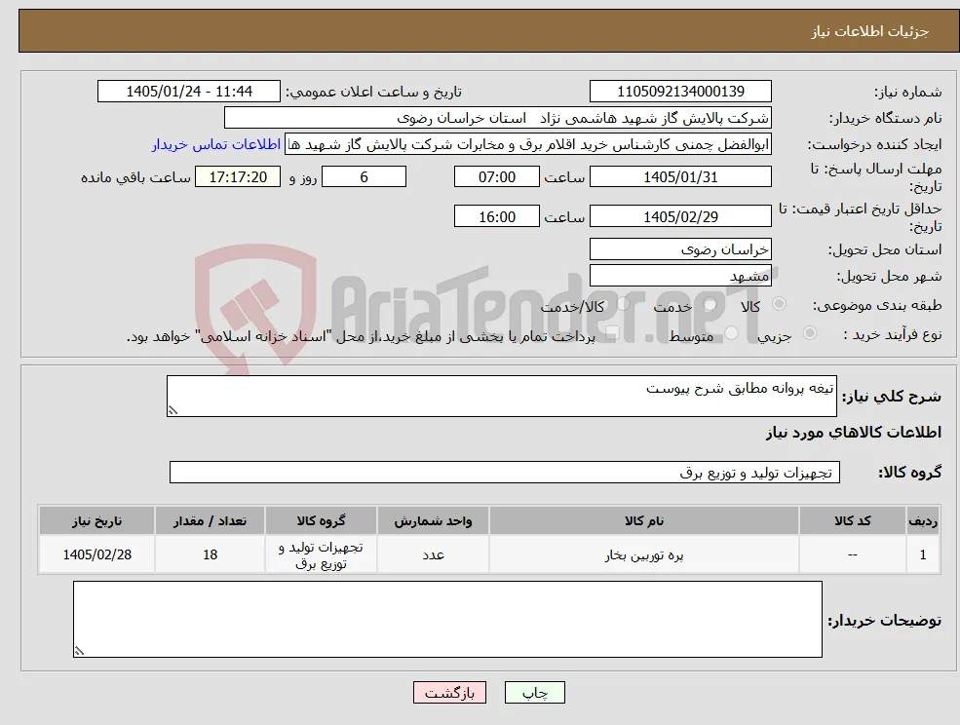Click the چاپ print button
Screen dimensions: 960x725
pyautogui.click(x=534, y=693)
